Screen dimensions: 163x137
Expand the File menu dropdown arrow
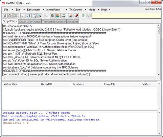pos(13,10)
